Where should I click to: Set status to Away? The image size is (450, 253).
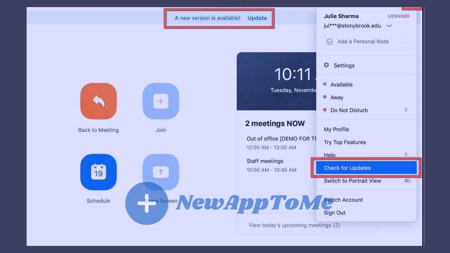(x=337, y=97)
